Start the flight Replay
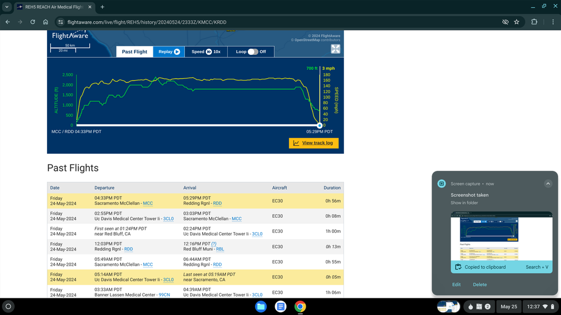This screenshot has width=561, height=315. [x=169, y=51]
